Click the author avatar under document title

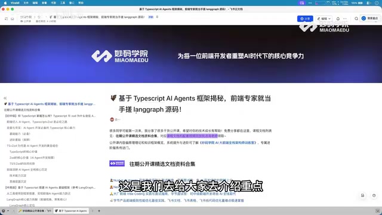tap(112, 119)
